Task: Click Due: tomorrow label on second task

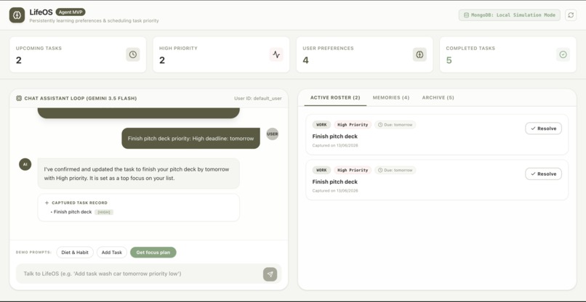Action: 396,170
